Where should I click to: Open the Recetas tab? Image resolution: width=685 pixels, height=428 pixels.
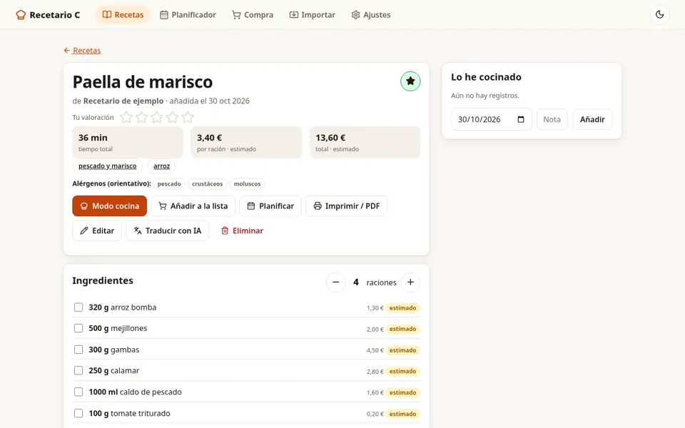(123, 15)
